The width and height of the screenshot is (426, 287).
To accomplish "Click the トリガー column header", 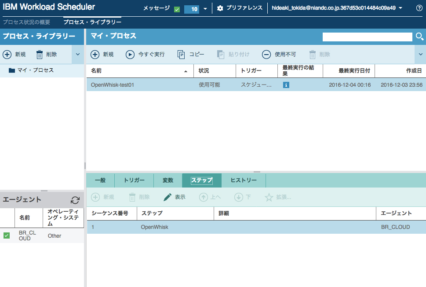I will tap(251, 71).
